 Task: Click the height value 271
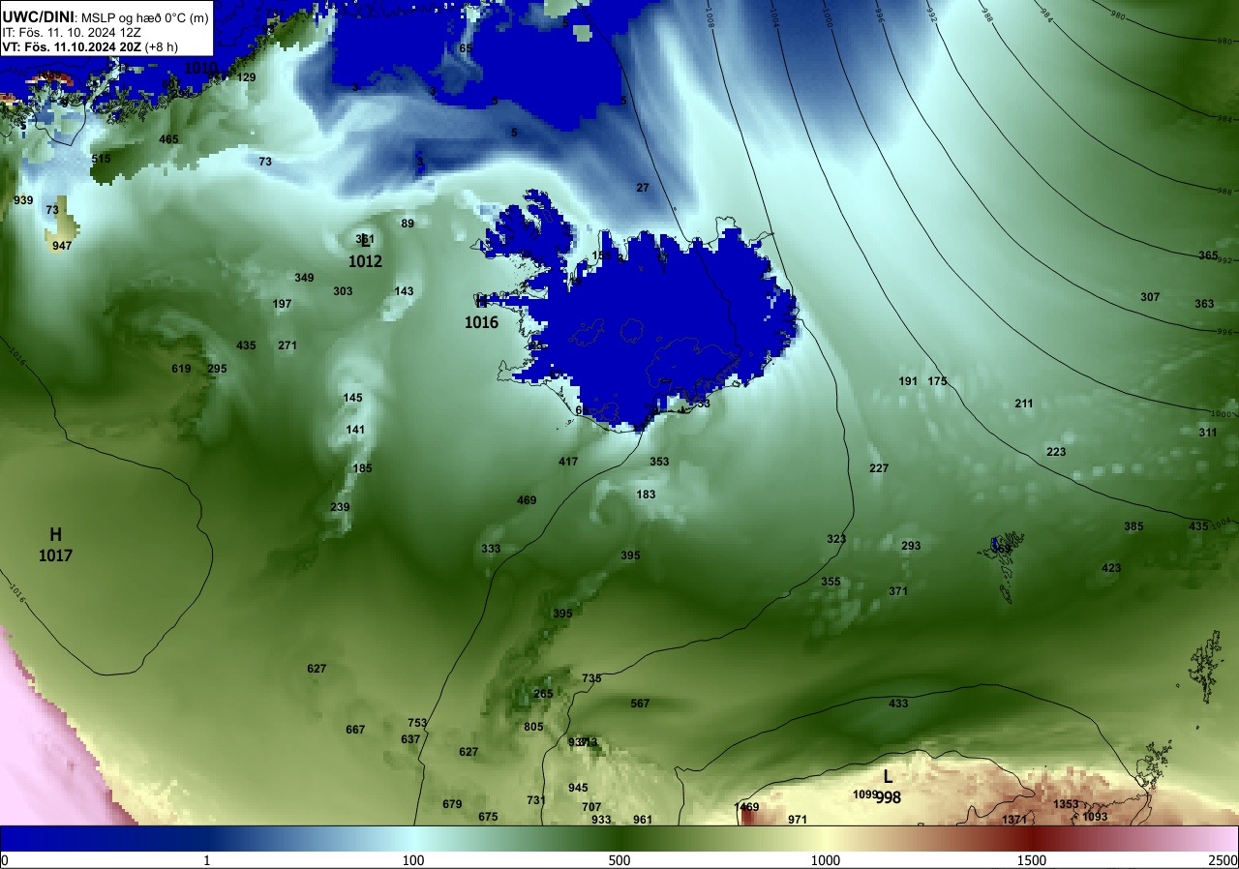click(x=287, y=345)
